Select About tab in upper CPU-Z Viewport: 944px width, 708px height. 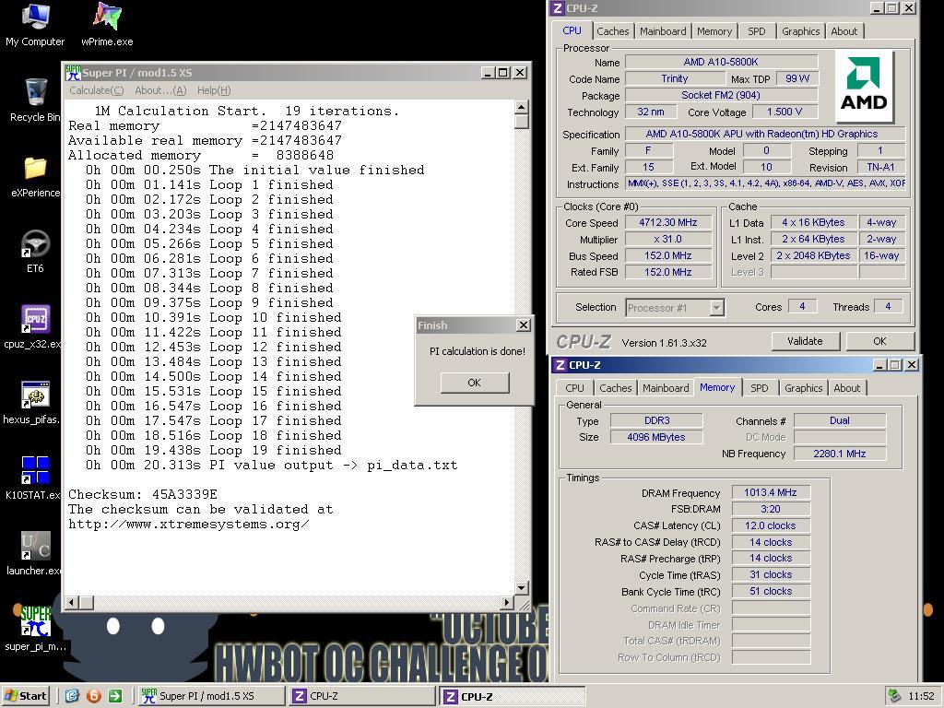(844, 31)
